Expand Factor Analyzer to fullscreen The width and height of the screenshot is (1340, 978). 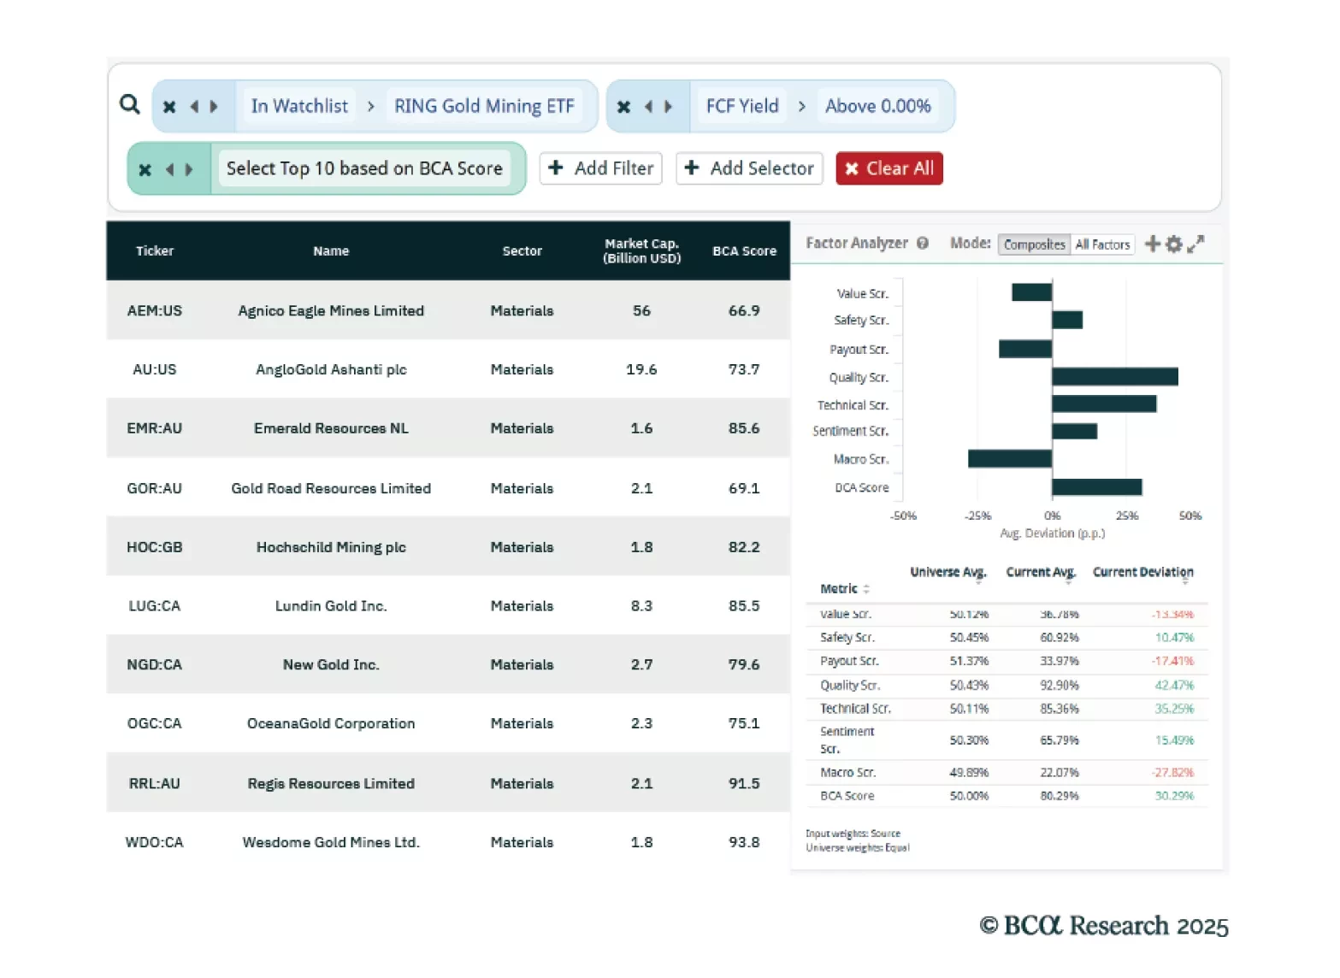(1196, 244)
